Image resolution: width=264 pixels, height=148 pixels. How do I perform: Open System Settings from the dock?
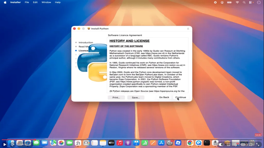pyautogui.click(x=170, y=143)
